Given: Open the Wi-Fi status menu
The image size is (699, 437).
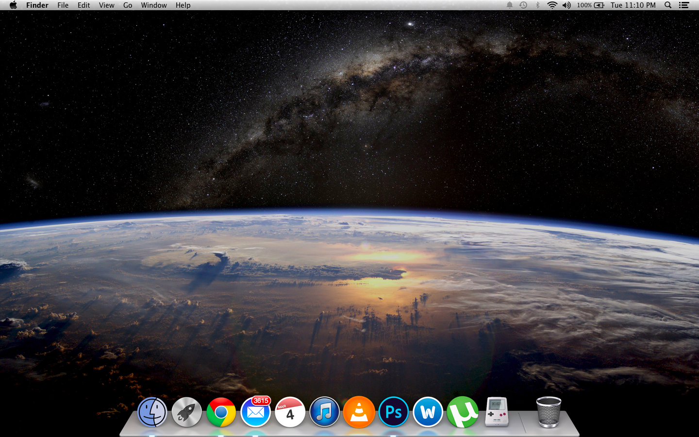Looking at the screenshot, I should tap(552, 5).
